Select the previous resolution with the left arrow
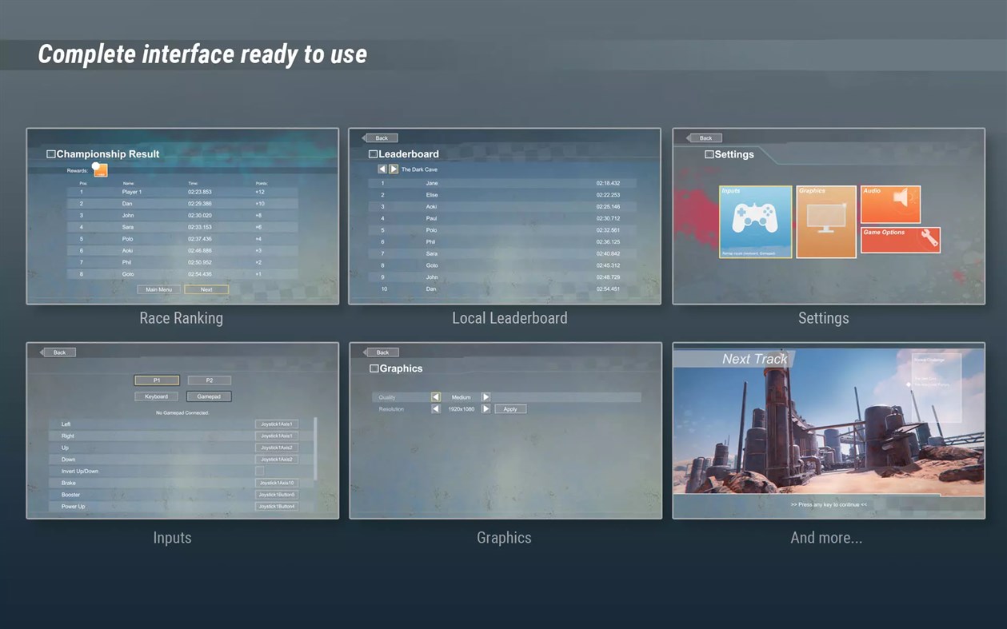Screen dimensions: 1007x629 (x=436, y=409)
